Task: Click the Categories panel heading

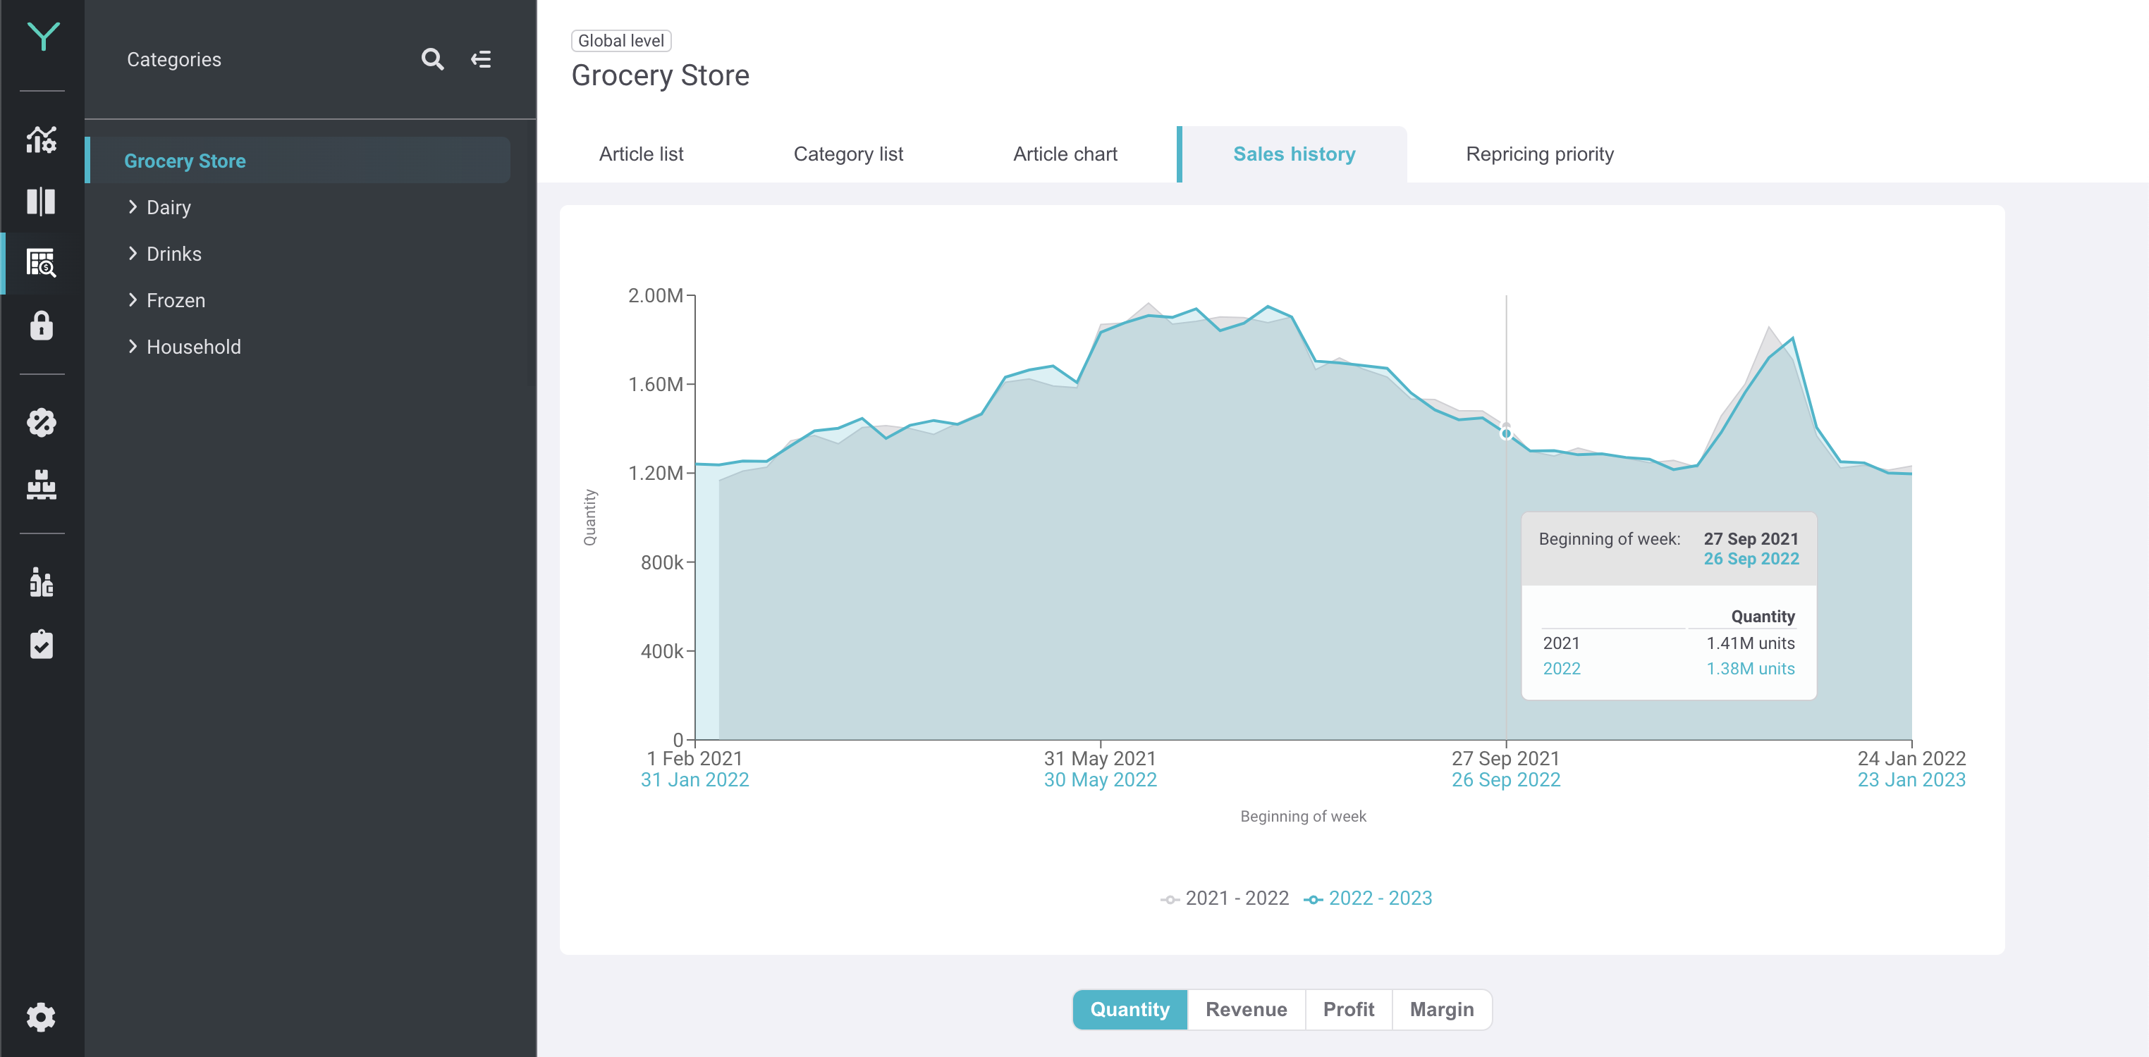Action: tap(173, 60)
